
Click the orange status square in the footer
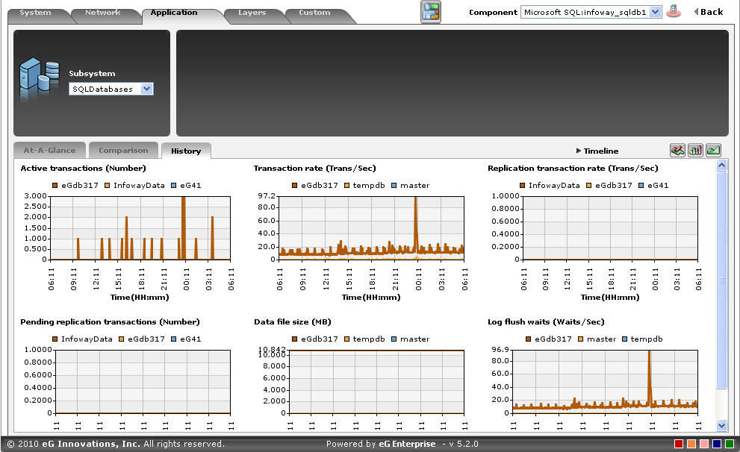coord(691,444)
